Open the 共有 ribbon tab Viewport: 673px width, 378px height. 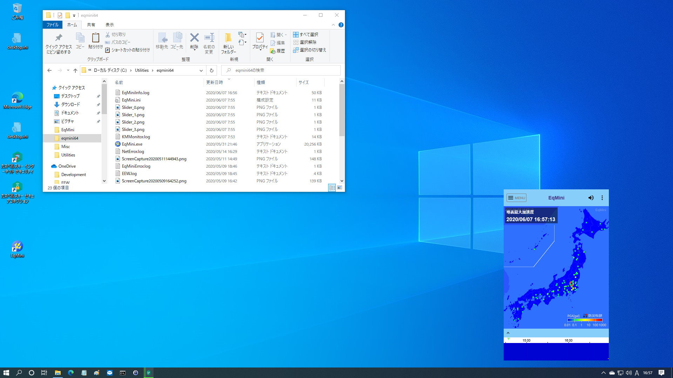coord(91,25)
